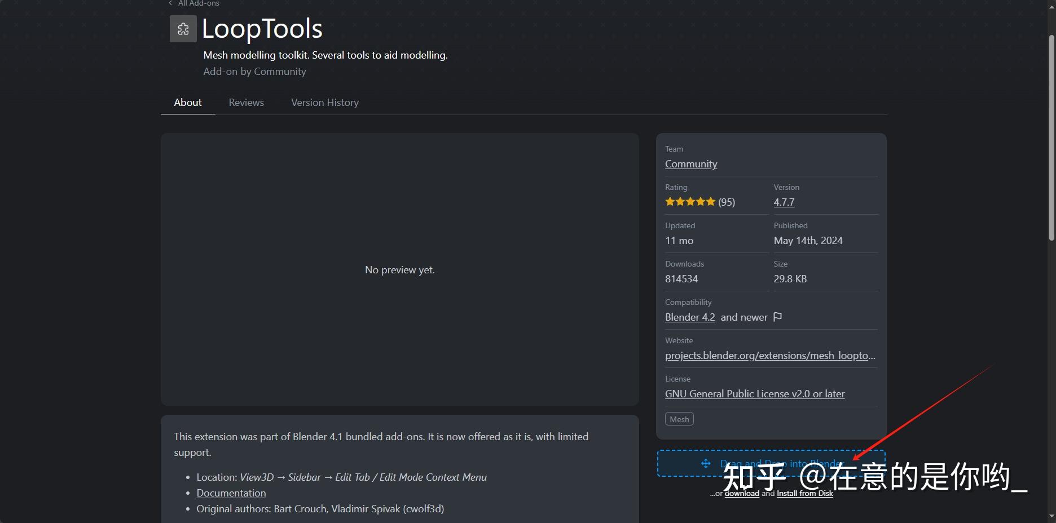Viewport: 1056px width, 523px height.
Task: Open the GNU General Public License link
Action: (755, 394)
